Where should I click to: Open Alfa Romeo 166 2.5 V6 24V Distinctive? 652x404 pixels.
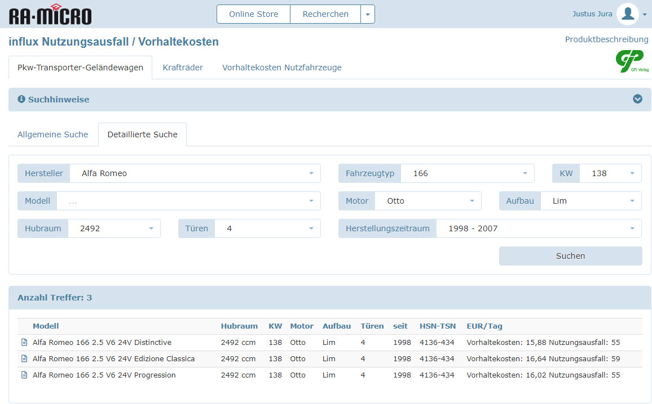click(102, 342)
